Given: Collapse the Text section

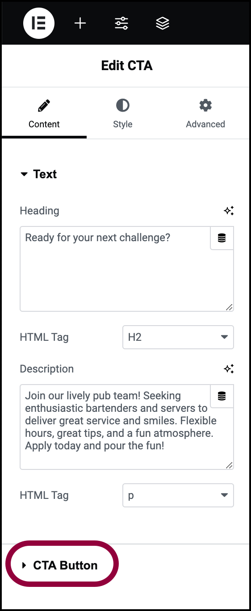Looking at the screenshot, I should (38, 174).
